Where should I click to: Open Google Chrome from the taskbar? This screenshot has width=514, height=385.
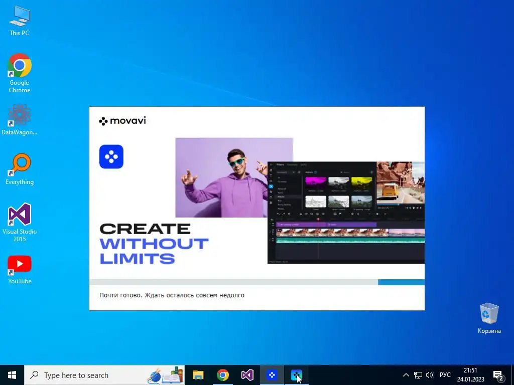[x=222, y=375]
